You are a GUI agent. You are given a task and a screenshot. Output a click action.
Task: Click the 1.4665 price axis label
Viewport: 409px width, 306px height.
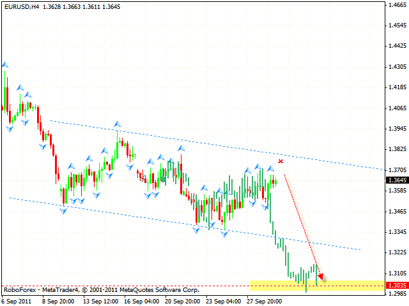[x=395, y=5]
